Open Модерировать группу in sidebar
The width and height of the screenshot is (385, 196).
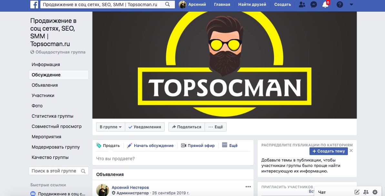(x=56, y=147)
